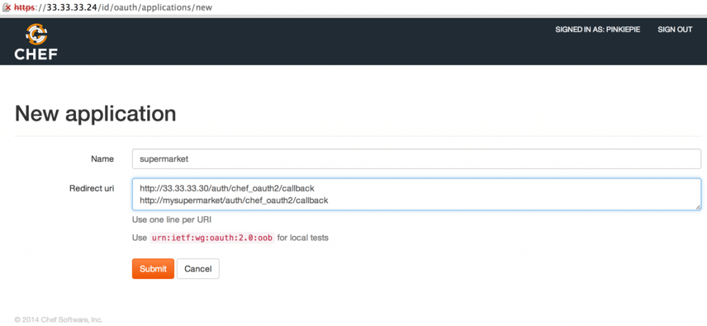Focus the Name input field
The width and height of the screenshot is (707, 326).
pyautogui.click(x=416, y=159)
